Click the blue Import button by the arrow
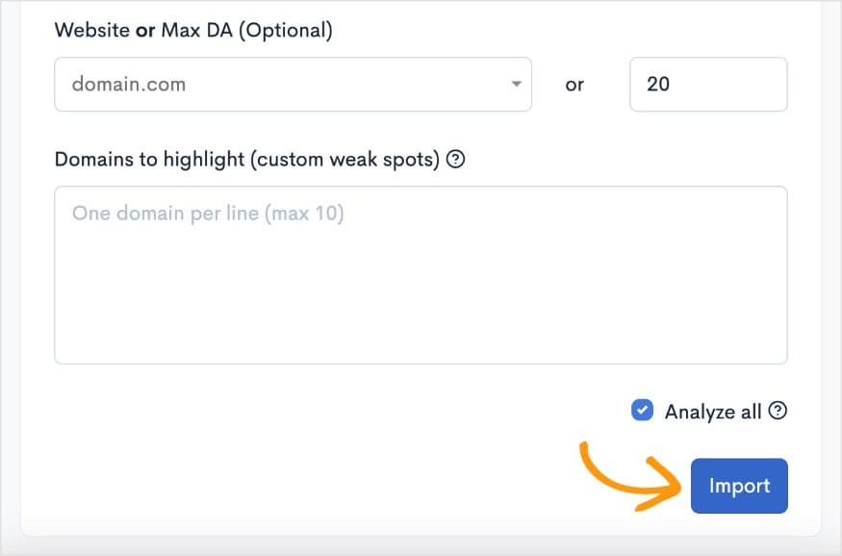Screen dimensions: 842x556 [x=739, y=486]
